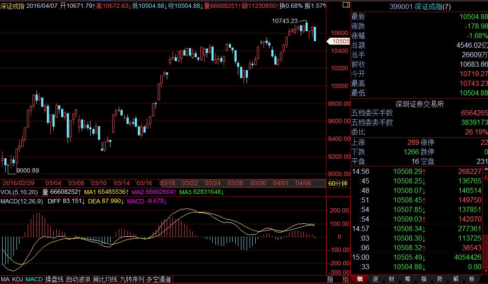Select the 板 sector icon
The width and height of the screenshot is (488, 284).
coord(472,279)
